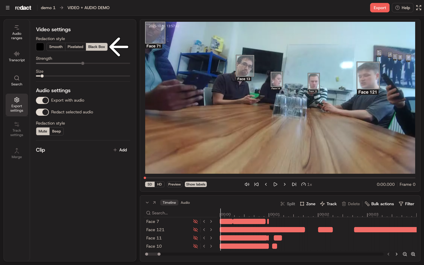Mute the video volume icon
This screenshot has width=424, height=265.
(x=247, y=184)
